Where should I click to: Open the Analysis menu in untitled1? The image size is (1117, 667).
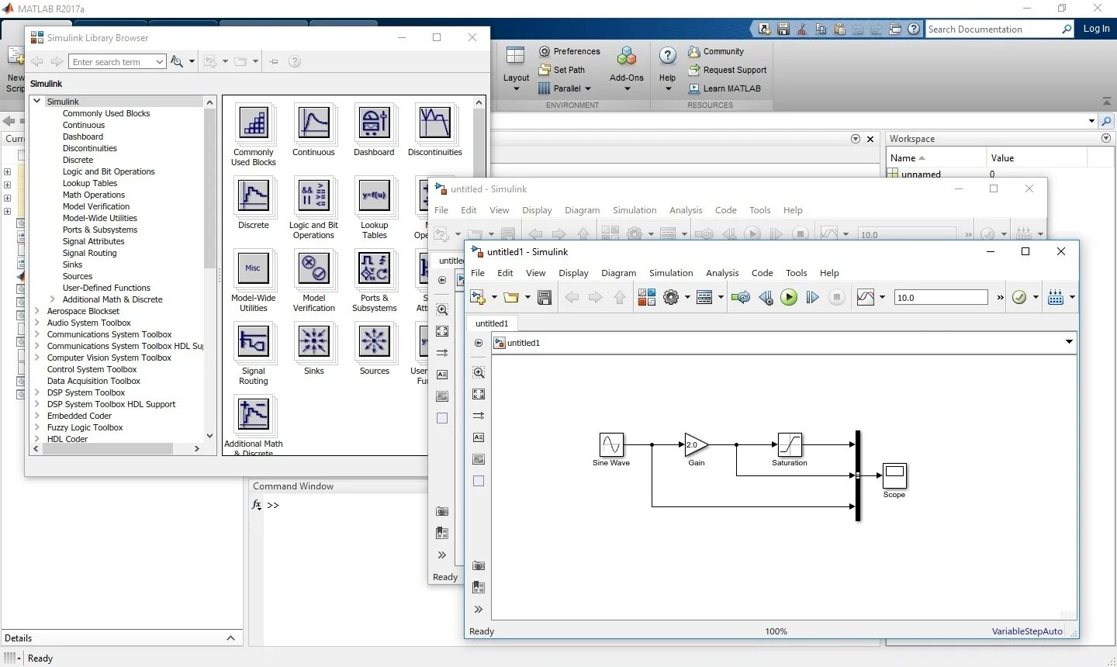(722, 273)
